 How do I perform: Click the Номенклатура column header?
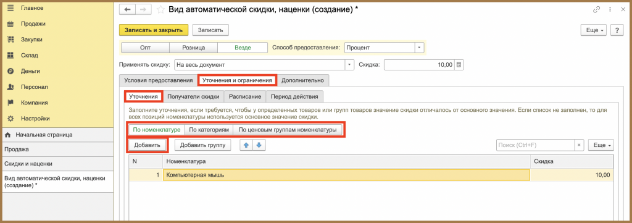point(347,161)
